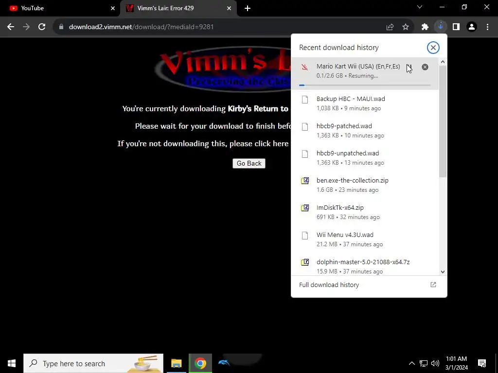The width and height of the screenshot is (498, 373).
Task: Click the Chrome taskbar icon
Action: point(200,363)
